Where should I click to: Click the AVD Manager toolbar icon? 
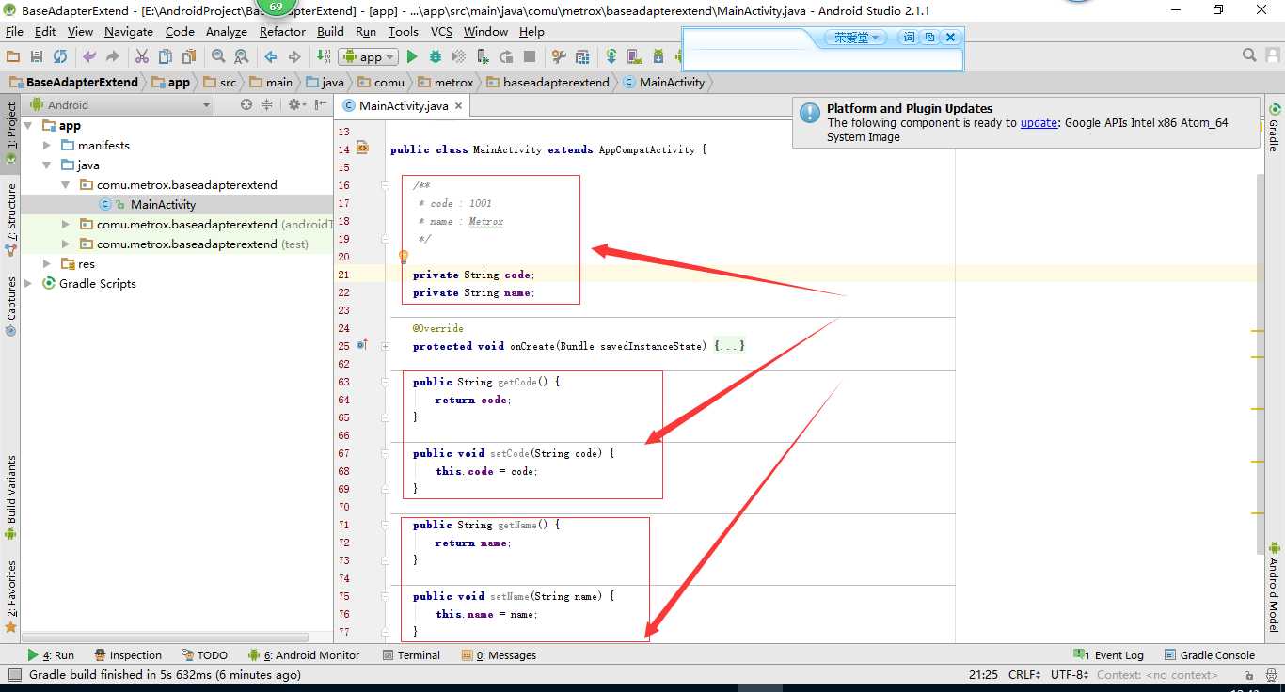pos(635,56)
